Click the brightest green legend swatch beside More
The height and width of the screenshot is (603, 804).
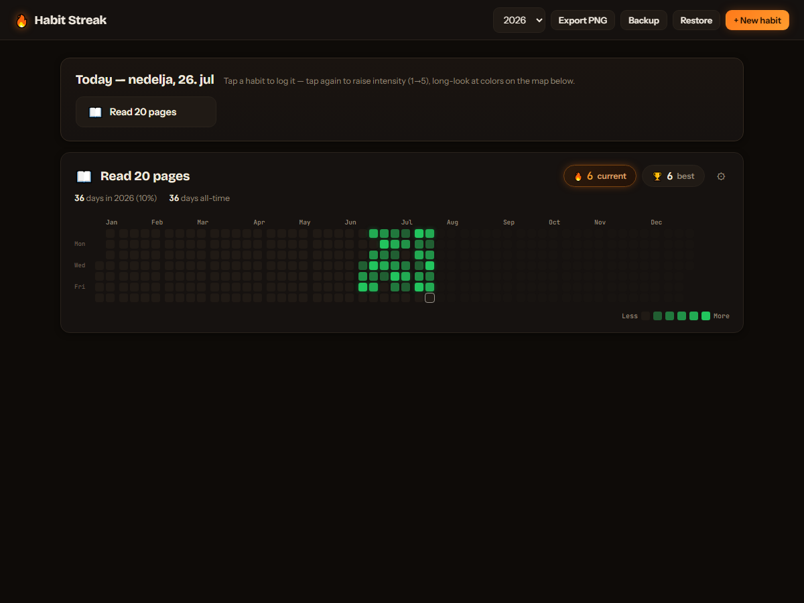click(x=706, y=316)
